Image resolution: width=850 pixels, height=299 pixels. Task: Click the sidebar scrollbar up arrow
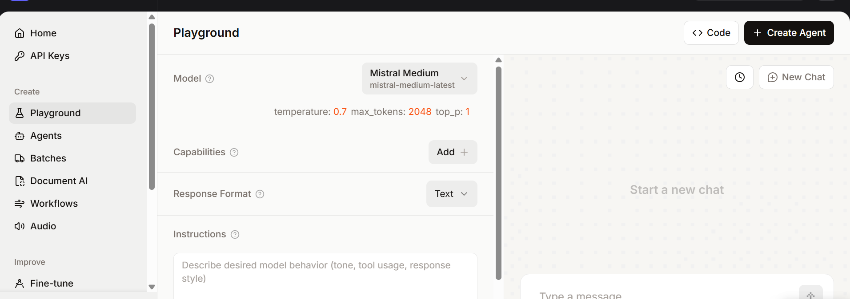(x=152, y=17)
